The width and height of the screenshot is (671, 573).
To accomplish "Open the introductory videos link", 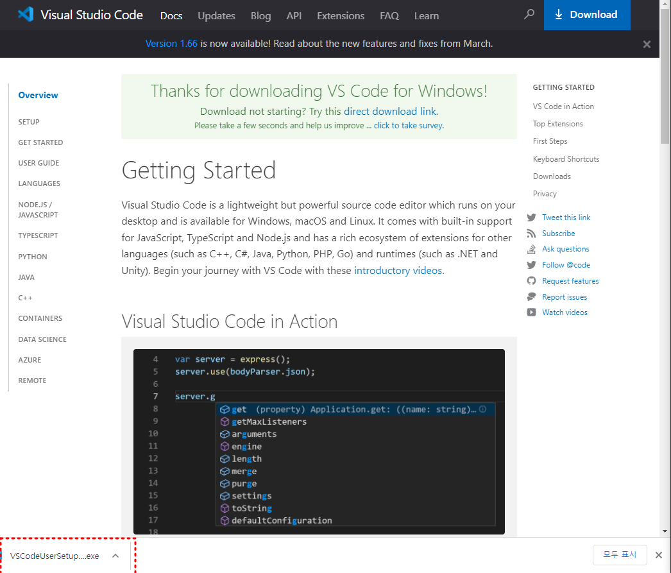I will [398, 270].
